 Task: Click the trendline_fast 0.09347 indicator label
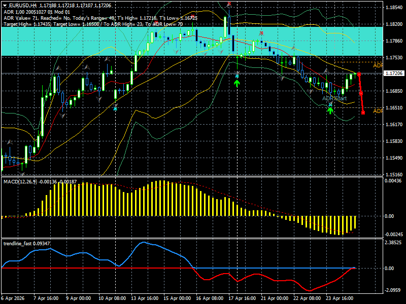click(x=27, y=244)
